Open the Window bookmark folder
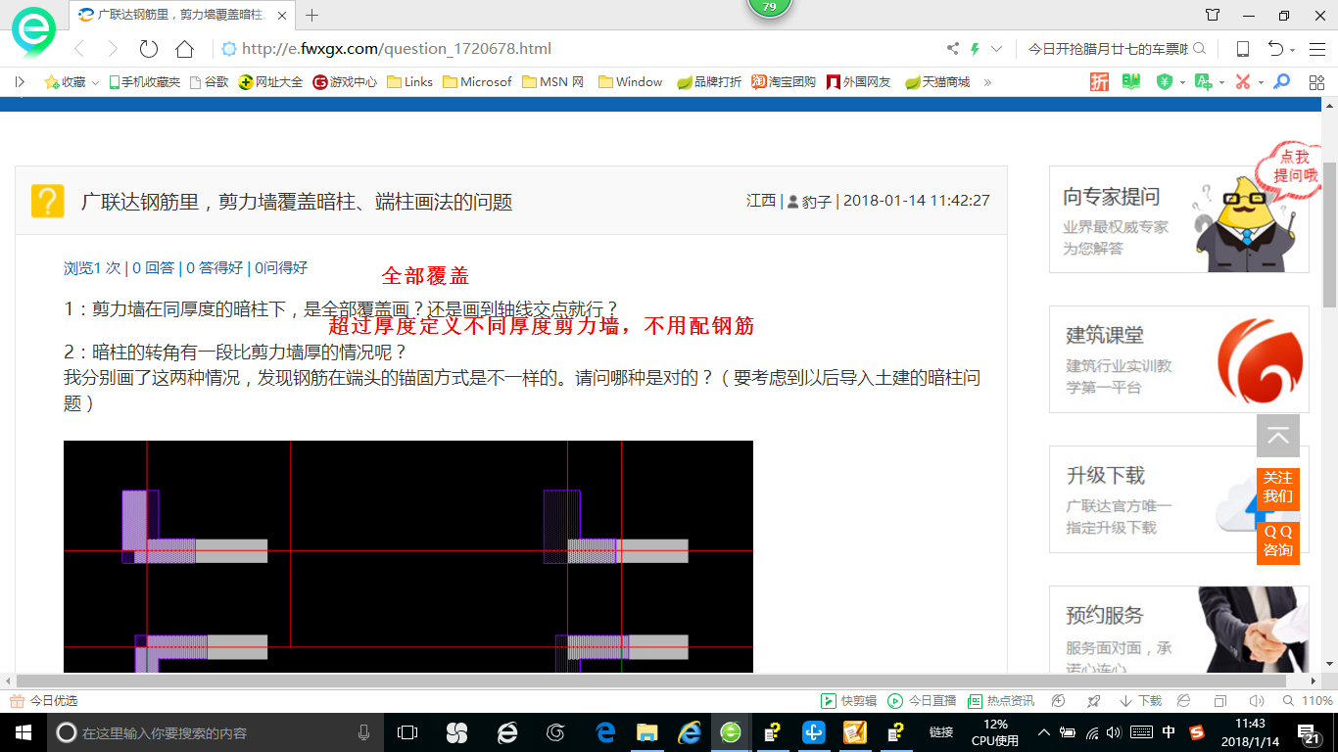 pos(631,82)
